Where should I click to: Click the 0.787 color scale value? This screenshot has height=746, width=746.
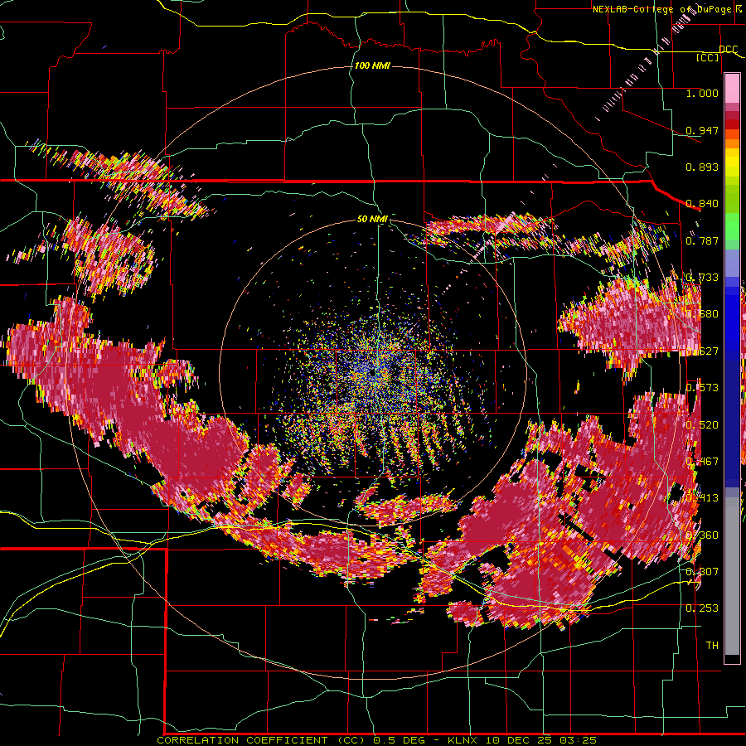coord(702,240)
